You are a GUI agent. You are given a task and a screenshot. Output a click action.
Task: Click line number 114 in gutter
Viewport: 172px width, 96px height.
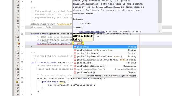point(17,40)
